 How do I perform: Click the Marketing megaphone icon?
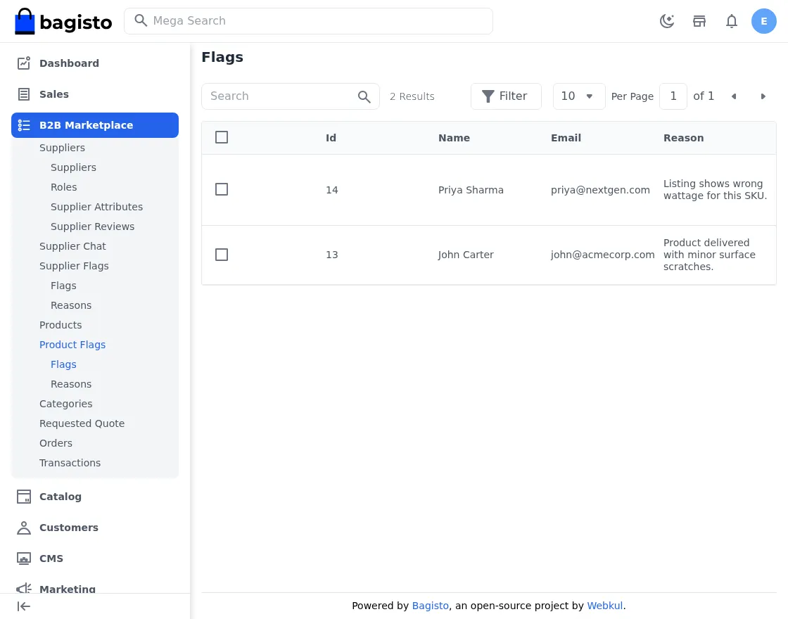click(x=24, y=588)
